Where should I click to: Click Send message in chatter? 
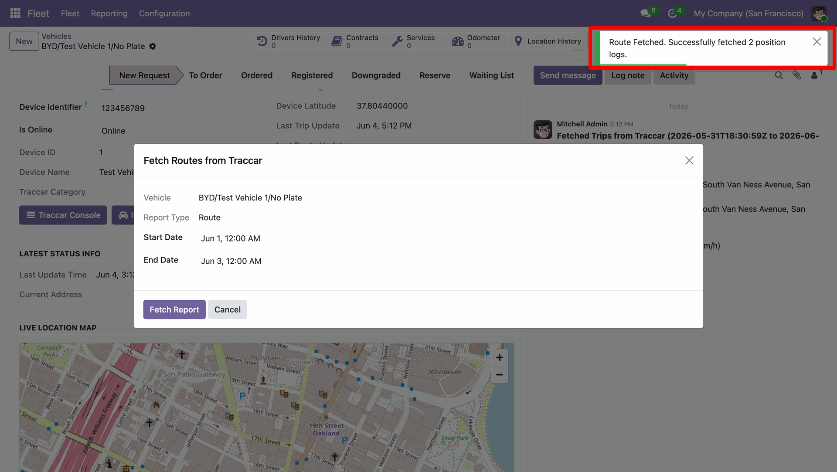pos(568,75)
